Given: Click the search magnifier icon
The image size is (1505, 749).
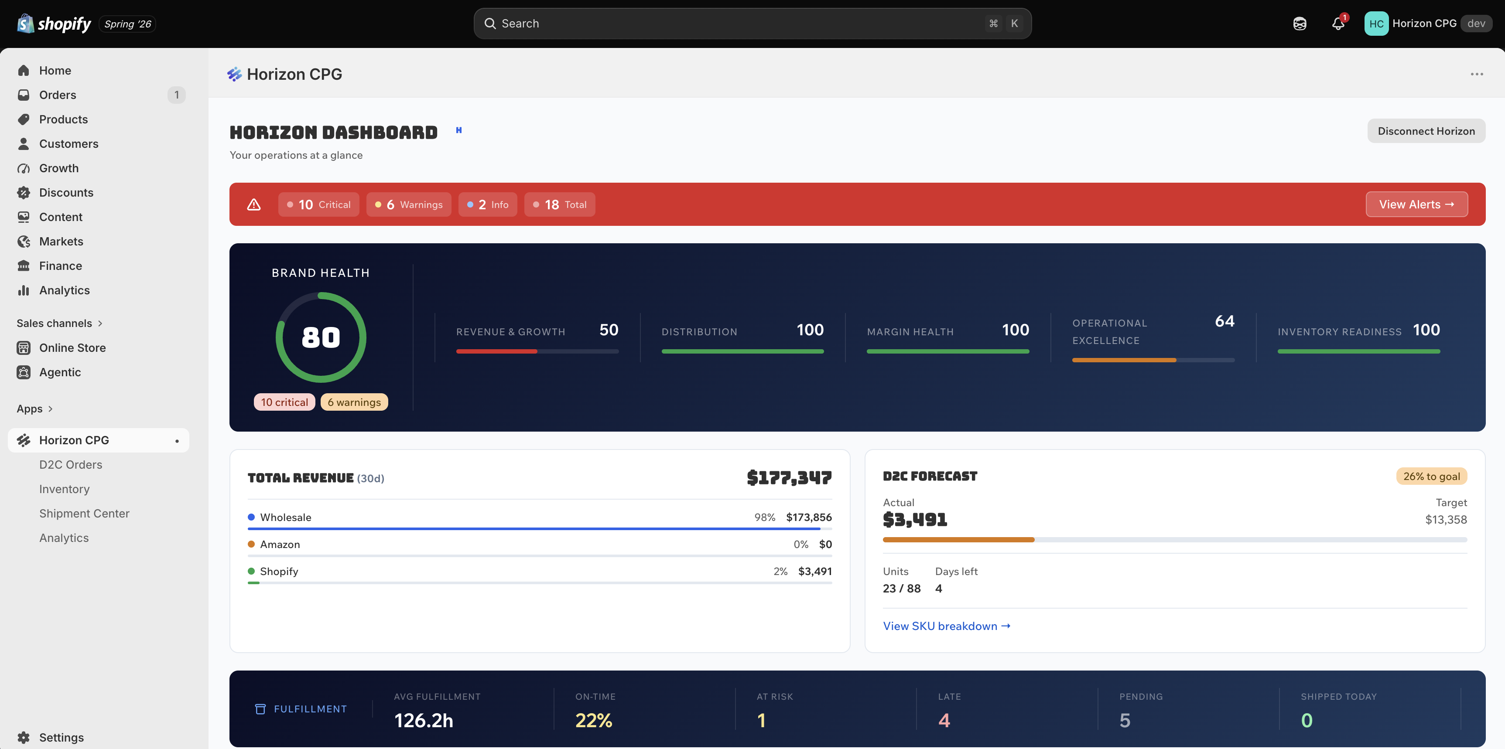Looking at the screenshot, I should [x=489, y=24].
